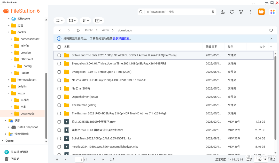Screen dimensions: 279x163
Task: Collapse the xiazai tree node
Action: [x=9, y=93]
